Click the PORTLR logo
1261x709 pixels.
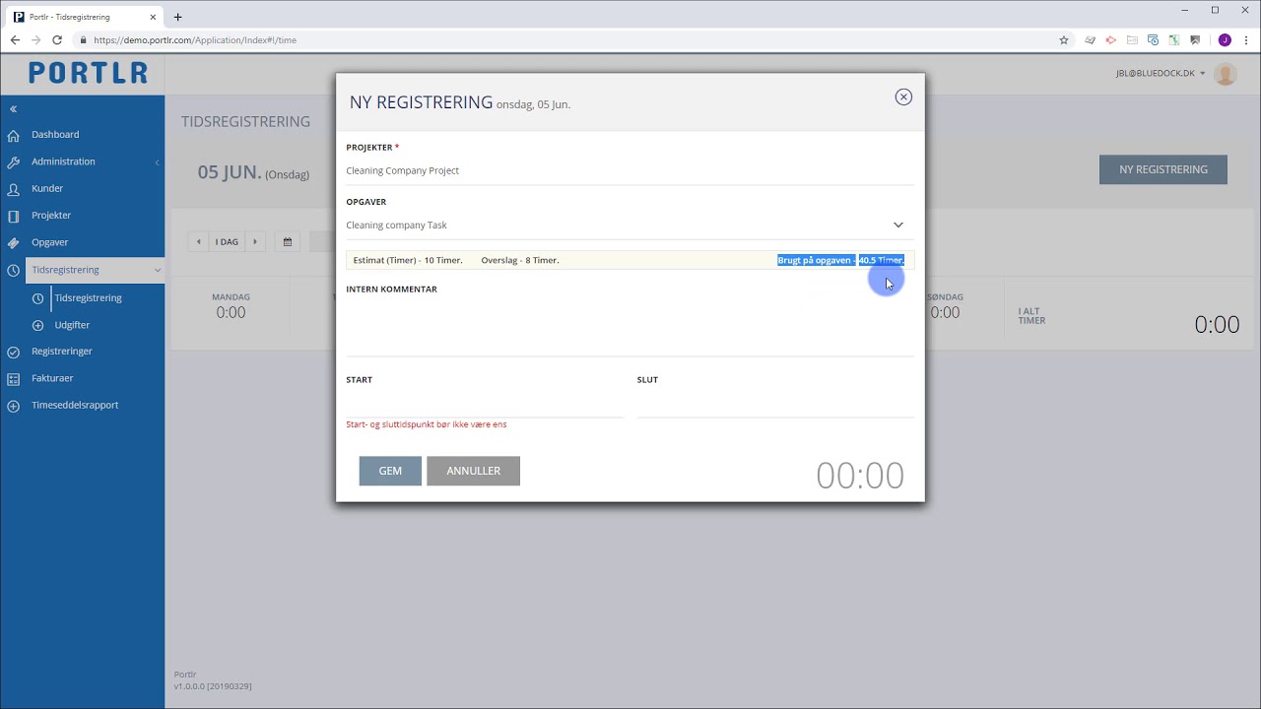pos(88,73)
